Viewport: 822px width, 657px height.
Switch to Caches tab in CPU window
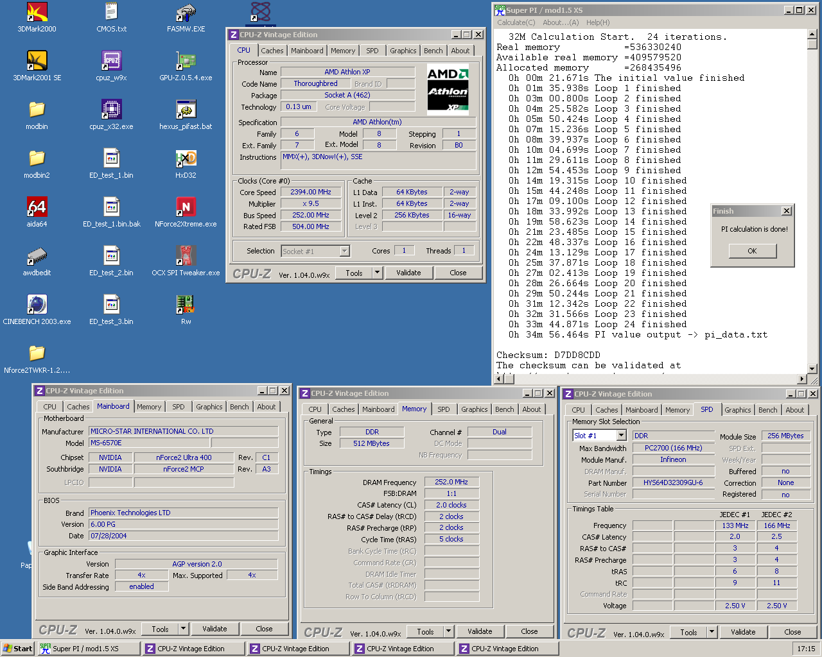click(x=272, y=51)
